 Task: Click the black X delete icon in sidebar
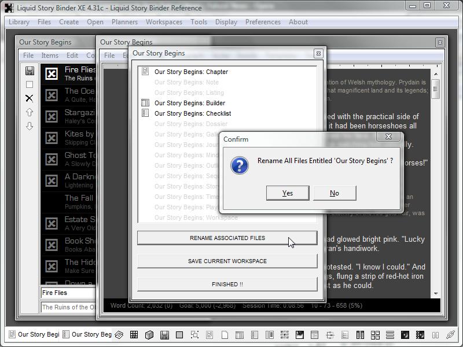pos(30,98)
